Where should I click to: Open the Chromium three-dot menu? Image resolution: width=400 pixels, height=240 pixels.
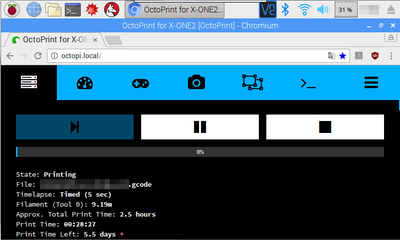pos(391,56)
